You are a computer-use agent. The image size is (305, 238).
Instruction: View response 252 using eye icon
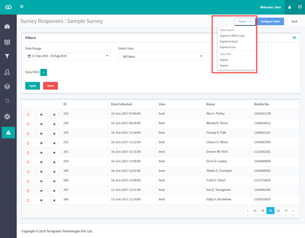41,143
